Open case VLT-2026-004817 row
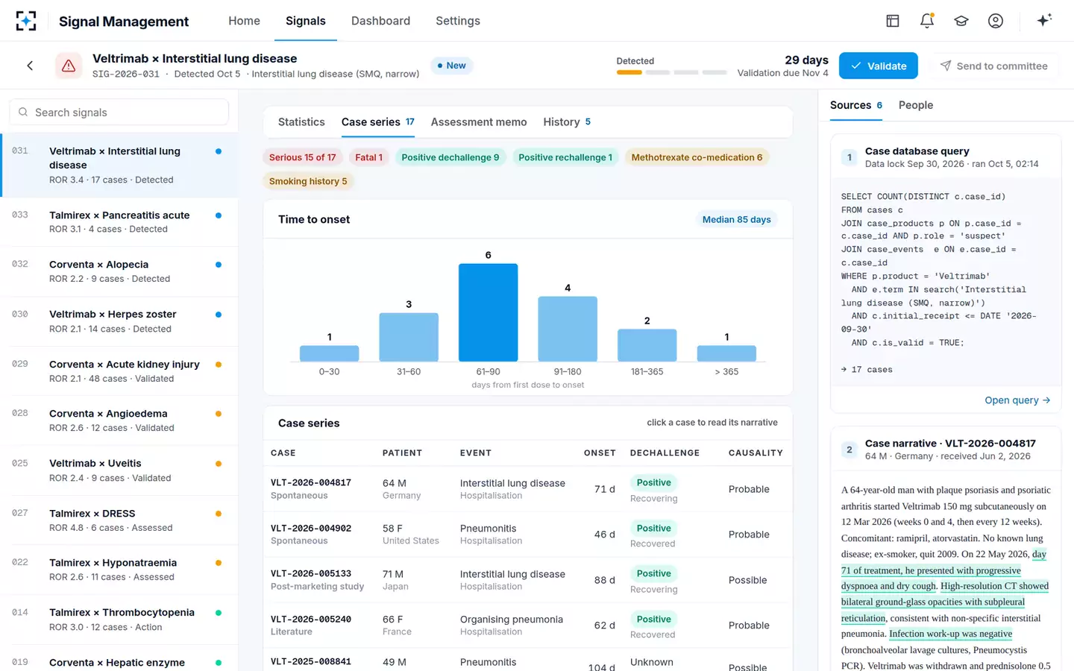Viewport: 1074px width, 671px height. click(527, 489)
